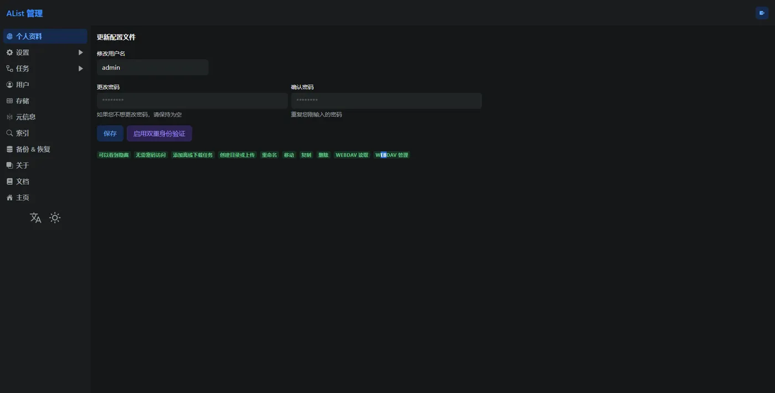Image resolution: width=775 pixels, height=393 pixels.
Task: Click the 保存 button
Action: click(110, 133)
